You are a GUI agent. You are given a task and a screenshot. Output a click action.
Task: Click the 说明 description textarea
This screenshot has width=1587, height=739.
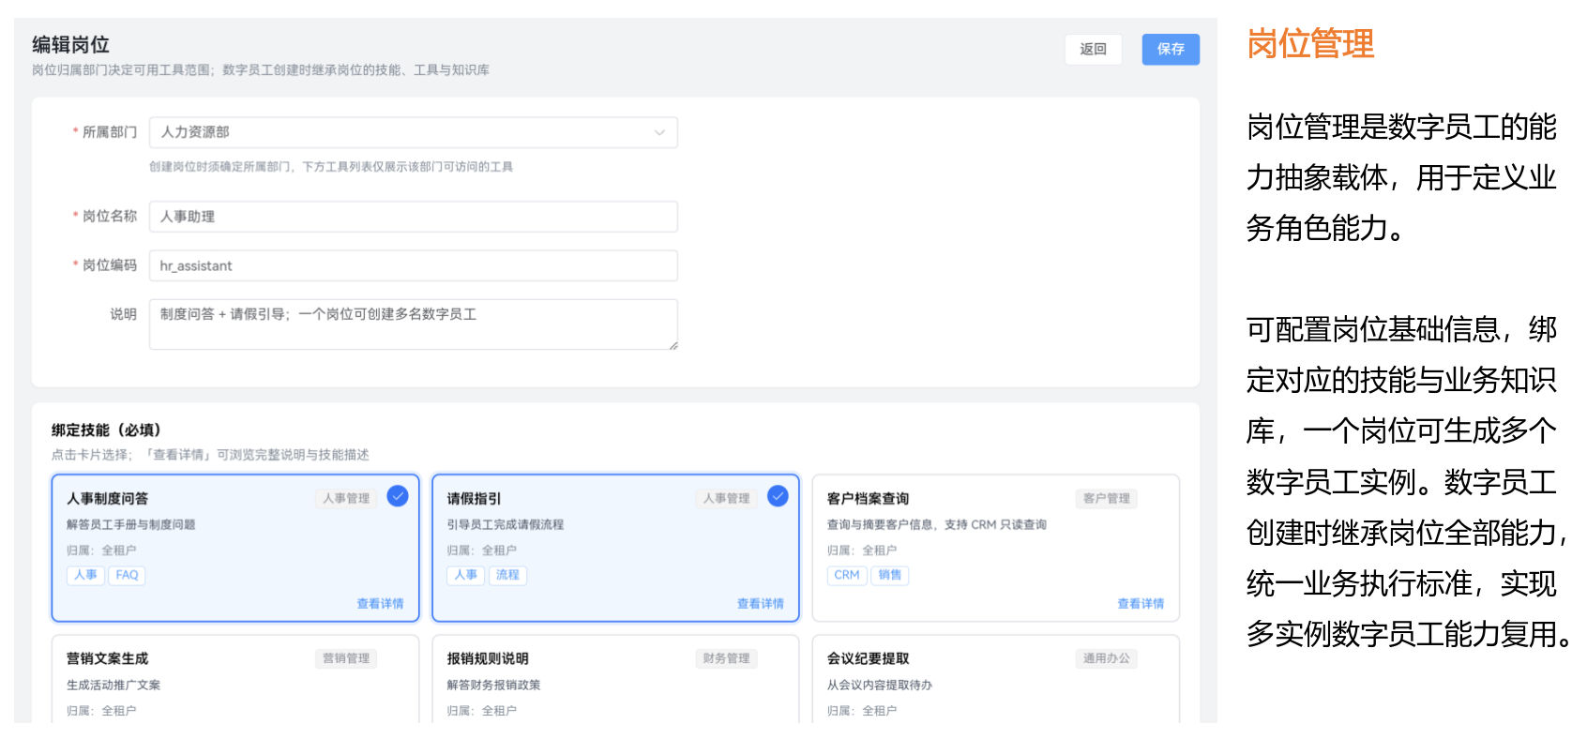(414, 324)
